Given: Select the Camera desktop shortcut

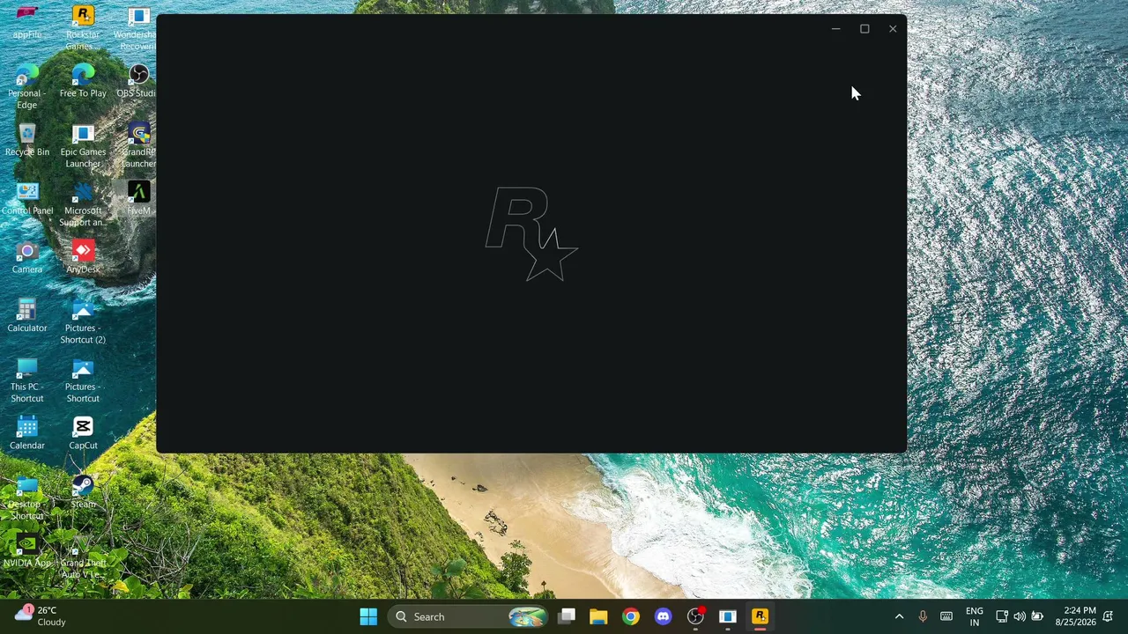Looking at the screenshot, I should (27, 257).
